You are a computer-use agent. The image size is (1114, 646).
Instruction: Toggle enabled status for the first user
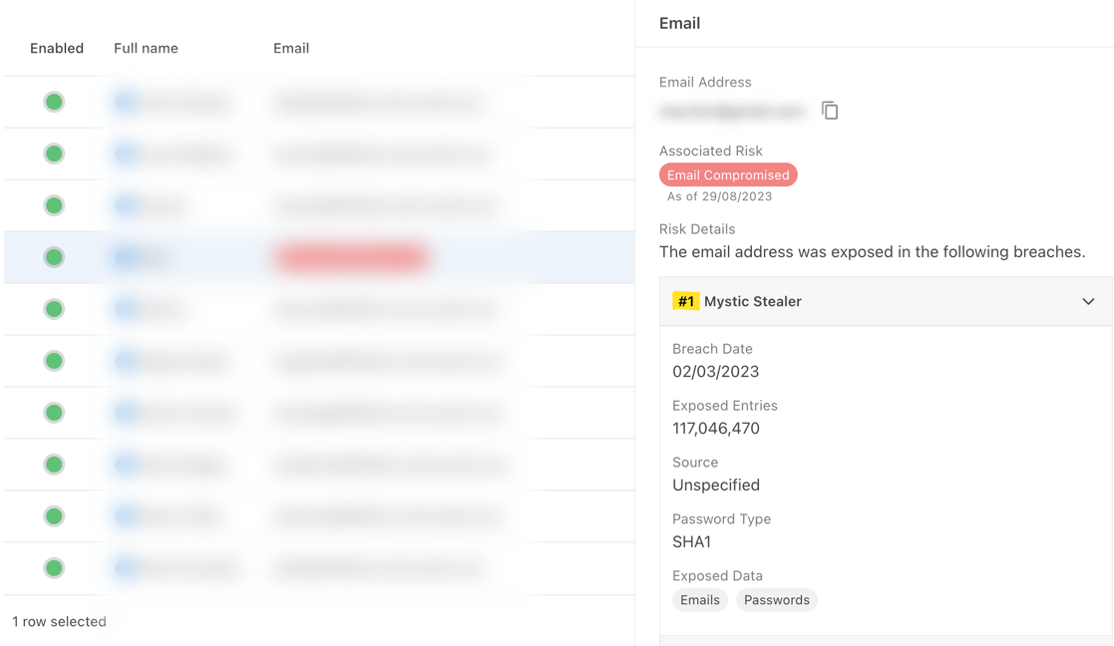coord(53,102)
